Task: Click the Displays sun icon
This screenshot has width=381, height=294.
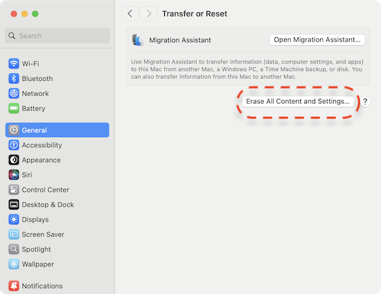Action: [14, 219]
